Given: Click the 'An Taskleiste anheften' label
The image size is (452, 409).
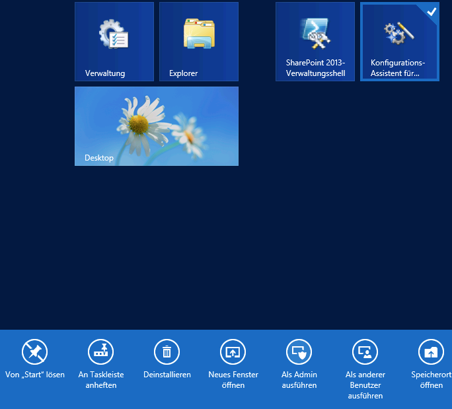Looking at the screenshot, I should [x=101, y=380].
